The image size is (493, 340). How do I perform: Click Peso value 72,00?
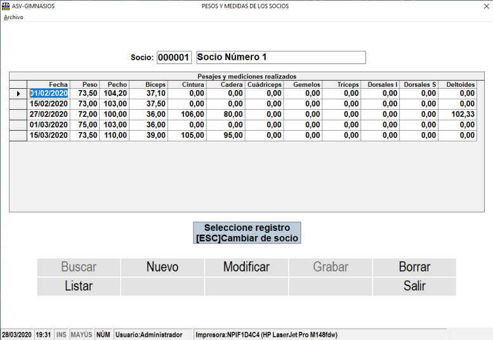click(85, 114)
